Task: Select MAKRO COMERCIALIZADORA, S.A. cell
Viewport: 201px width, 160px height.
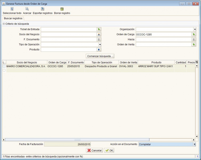Action: coord(27,66)
